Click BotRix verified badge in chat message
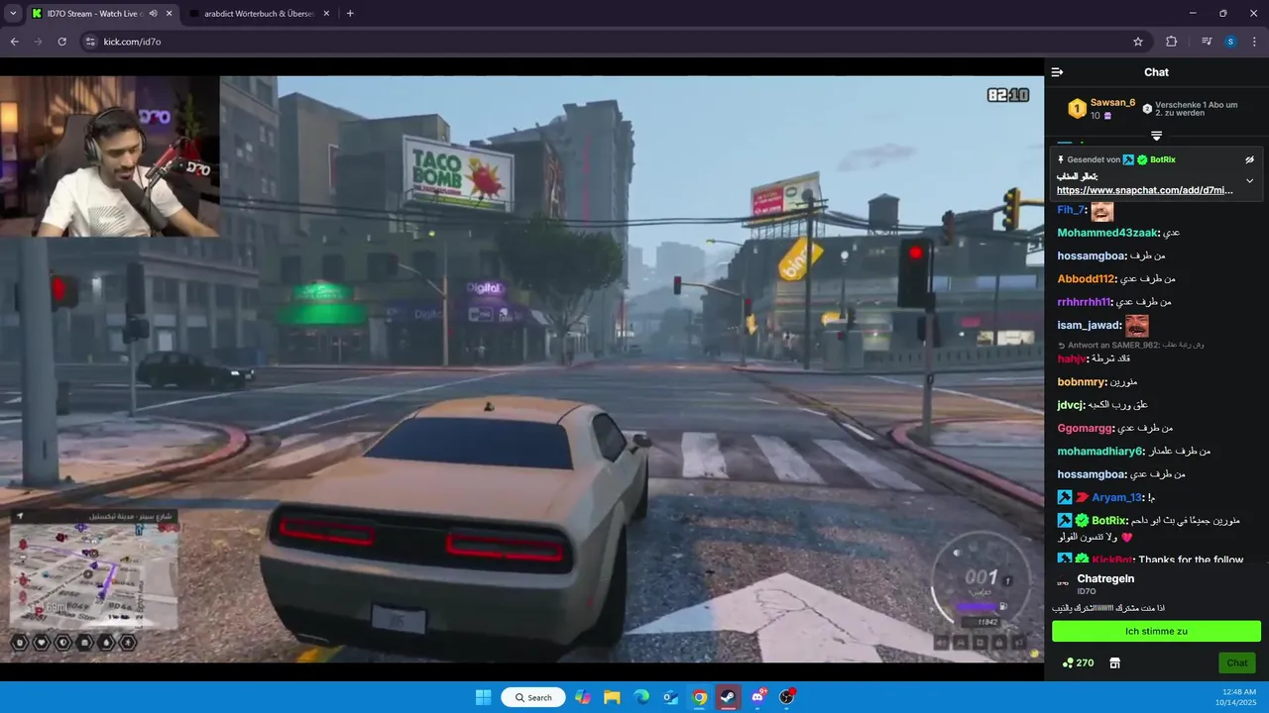1269x713 pixels. click(x=1082, y=520)
